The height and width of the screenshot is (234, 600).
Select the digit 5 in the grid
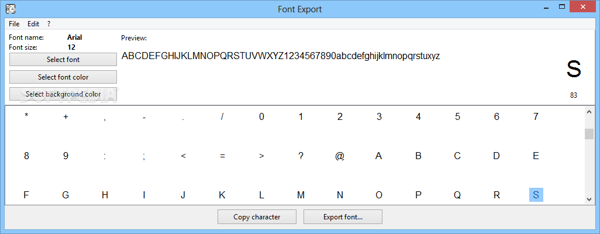[457, 117]
